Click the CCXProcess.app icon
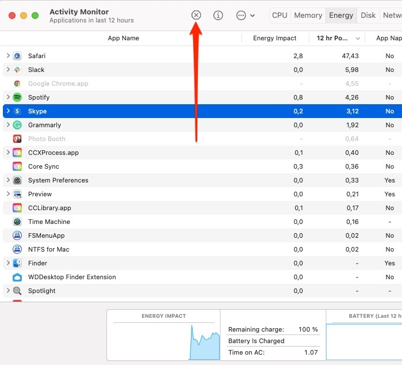The height and width of the screenshot is (365, 402). pos(17,153)
